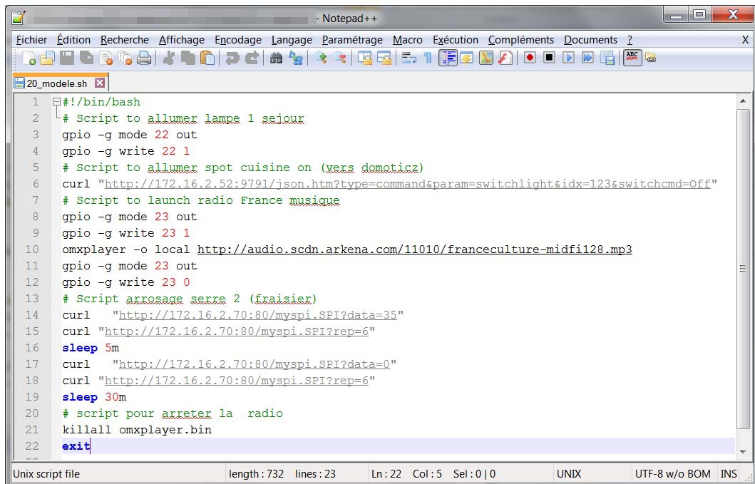Click the myspi.SPI?rep=6 URL on line 18

237,381
